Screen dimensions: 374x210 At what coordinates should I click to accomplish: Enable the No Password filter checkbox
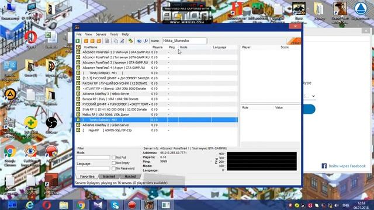(113, 169)
